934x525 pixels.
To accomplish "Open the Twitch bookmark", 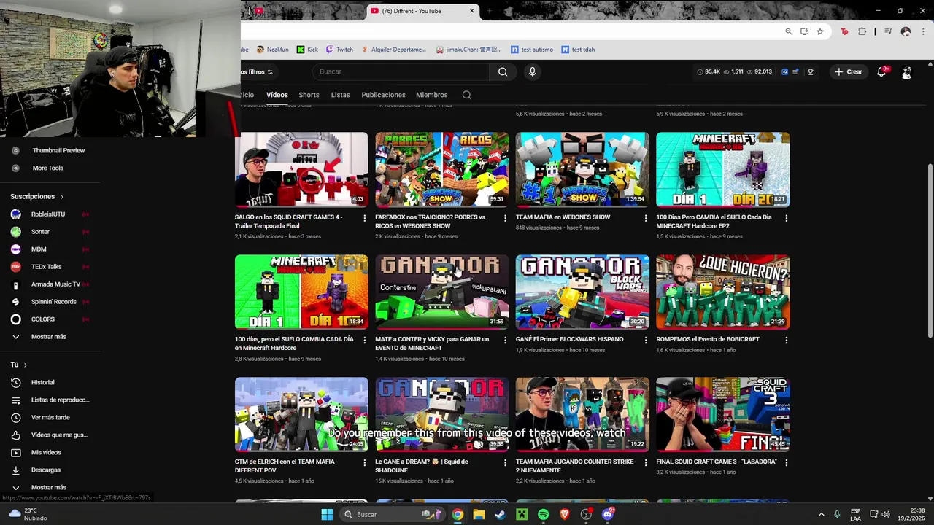I will (x=339, y=50).
